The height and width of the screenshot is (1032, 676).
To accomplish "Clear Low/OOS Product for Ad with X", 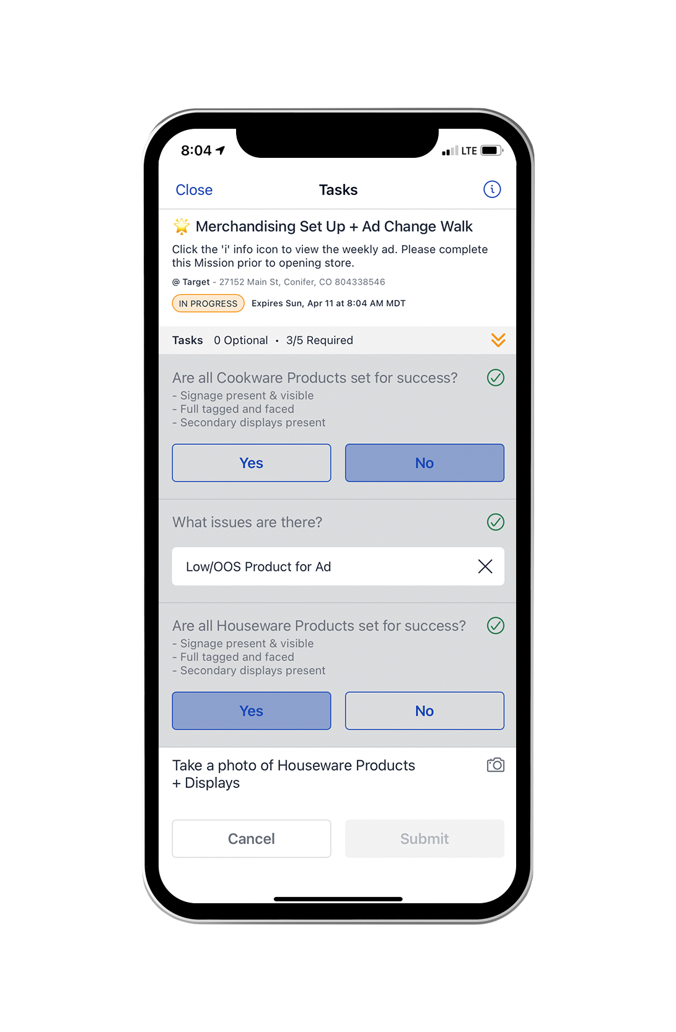I will tap(485, 566).
